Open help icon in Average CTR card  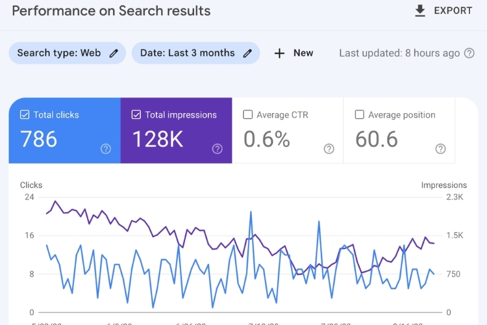click(x=329, y=149)
